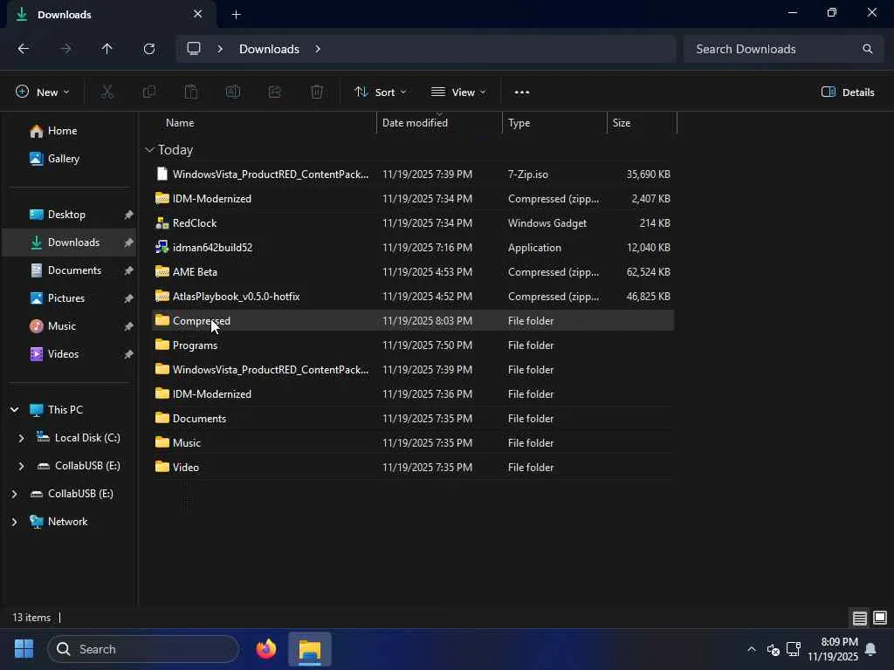Screen dimensions: 894x670
Task: Collapse the This PC tree node
Action: click(15, 410)
